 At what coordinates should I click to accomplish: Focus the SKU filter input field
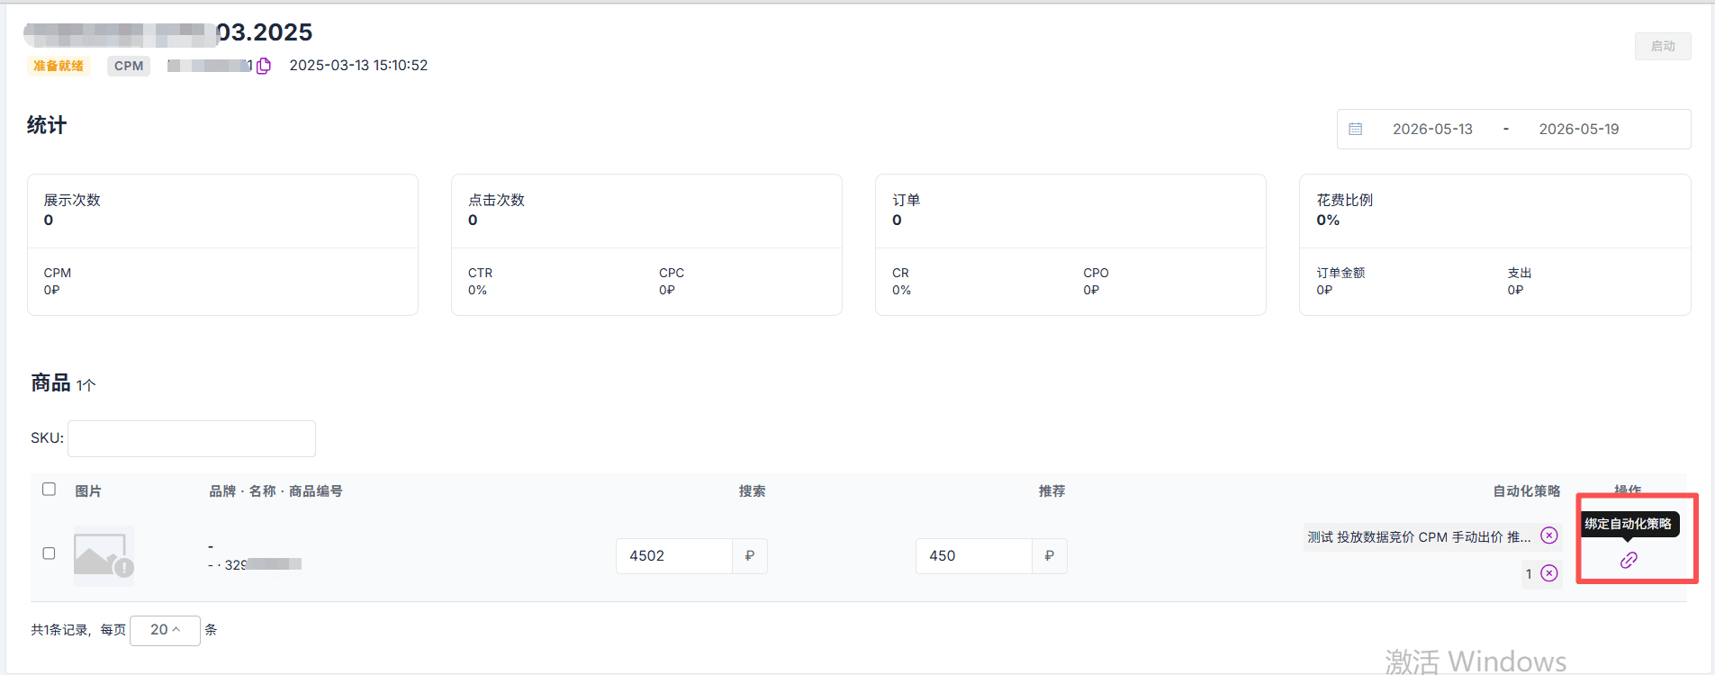pos(192,438)
